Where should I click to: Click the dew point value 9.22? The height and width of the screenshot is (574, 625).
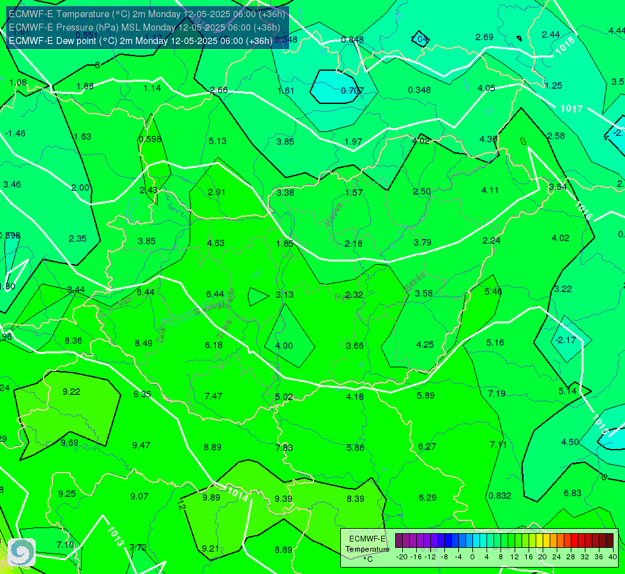point(72,392)
